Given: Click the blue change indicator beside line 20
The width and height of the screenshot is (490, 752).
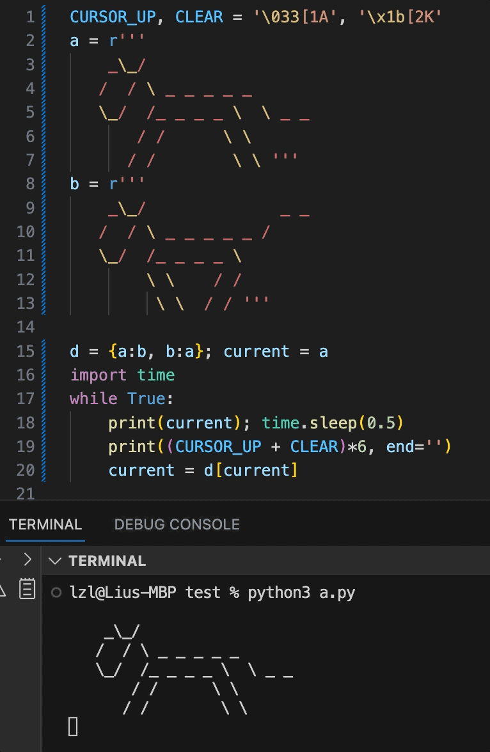Looking at the screenshot, I should pyautogui.click(x=42, y=470).
